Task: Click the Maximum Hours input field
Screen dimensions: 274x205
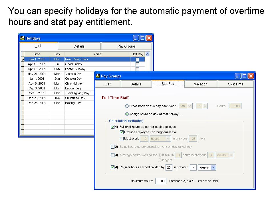Action: [x=161, y=181]
